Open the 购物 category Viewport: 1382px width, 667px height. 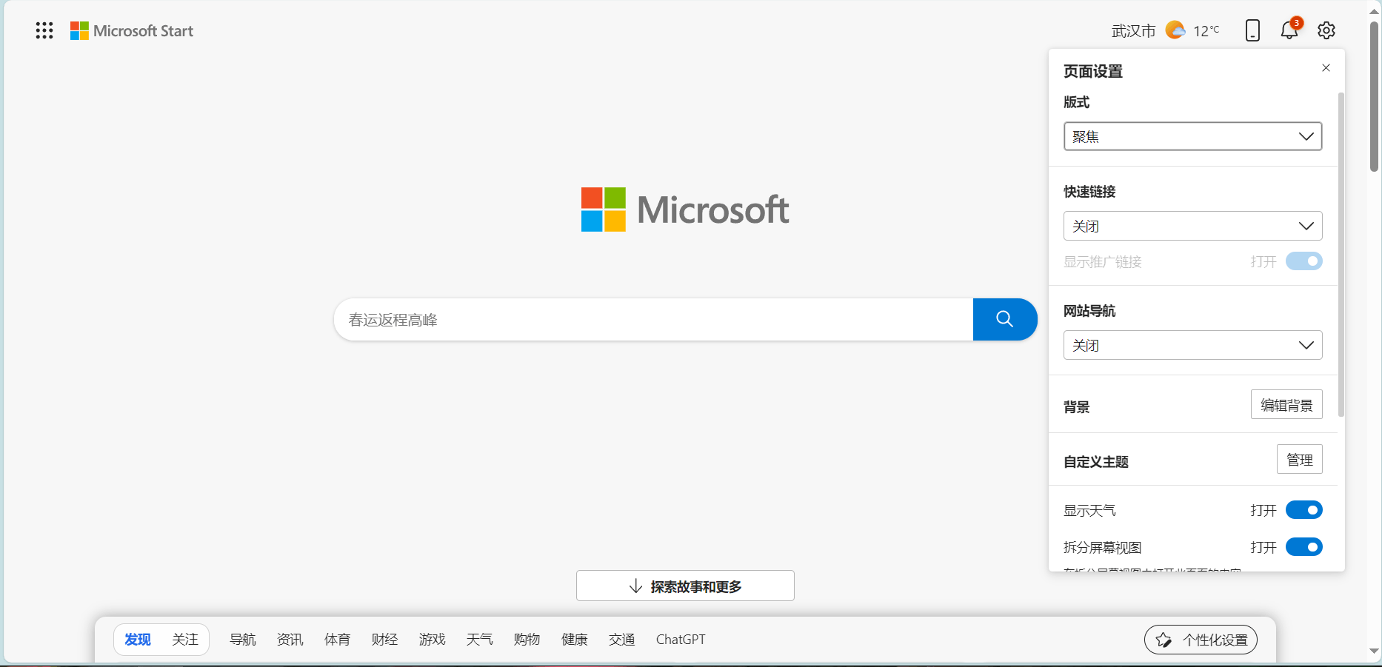click(527, 640)
